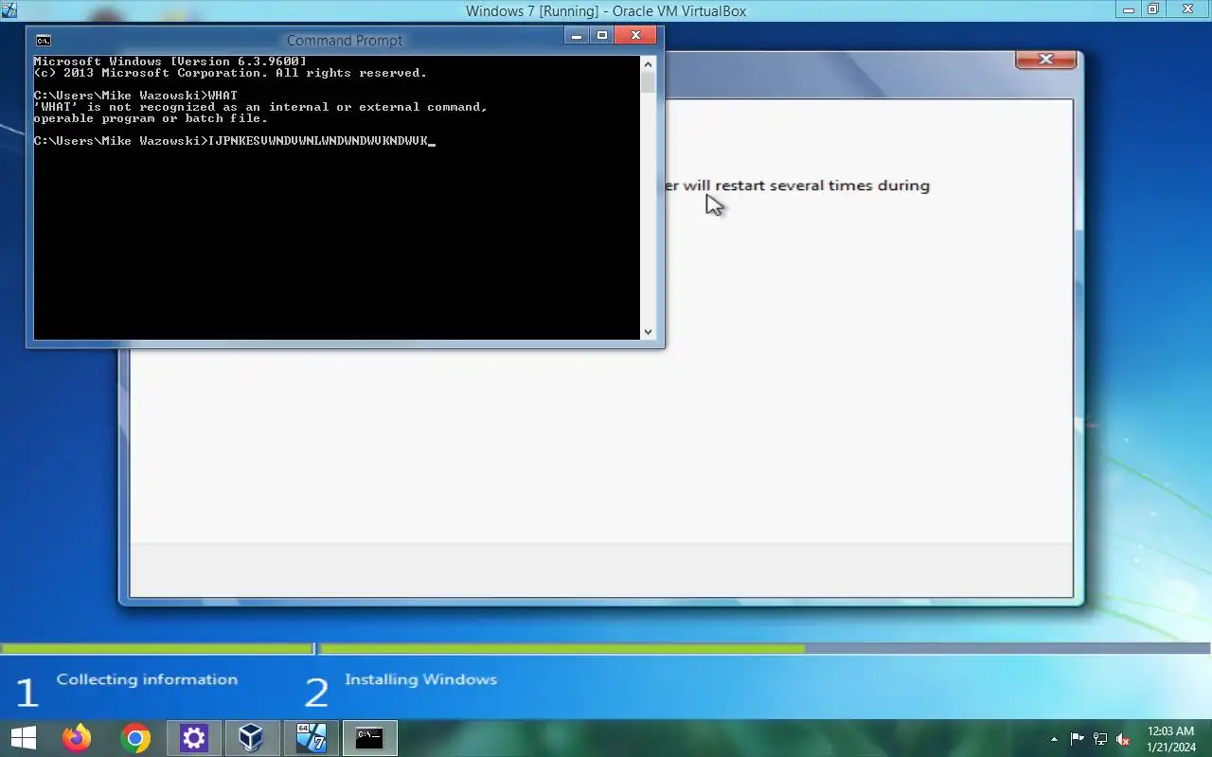The width and height of the screenshot is (1212, 757).
Task: Open the VirtualBox cube taskbar icon
Action: pos(251,738)
